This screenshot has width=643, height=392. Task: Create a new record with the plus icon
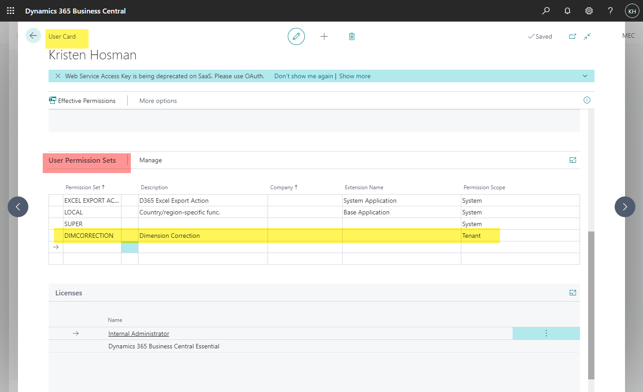click(x=324, y=36)
